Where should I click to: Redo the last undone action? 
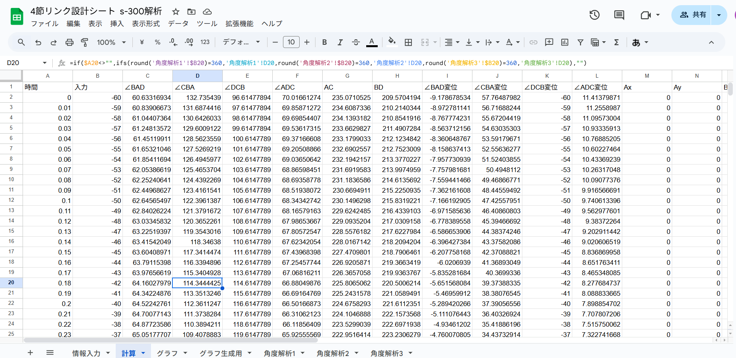[54, 42]
